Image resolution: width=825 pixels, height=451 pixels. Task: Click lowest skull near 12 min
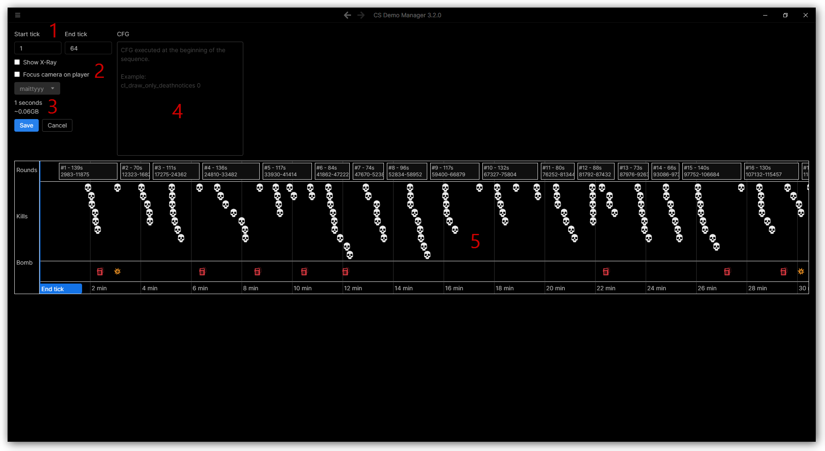(x=350, y=255)
